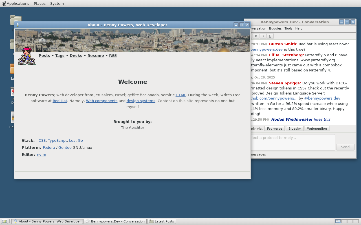
Task: Switch to first workspace in pager
Action: [338, 221]
